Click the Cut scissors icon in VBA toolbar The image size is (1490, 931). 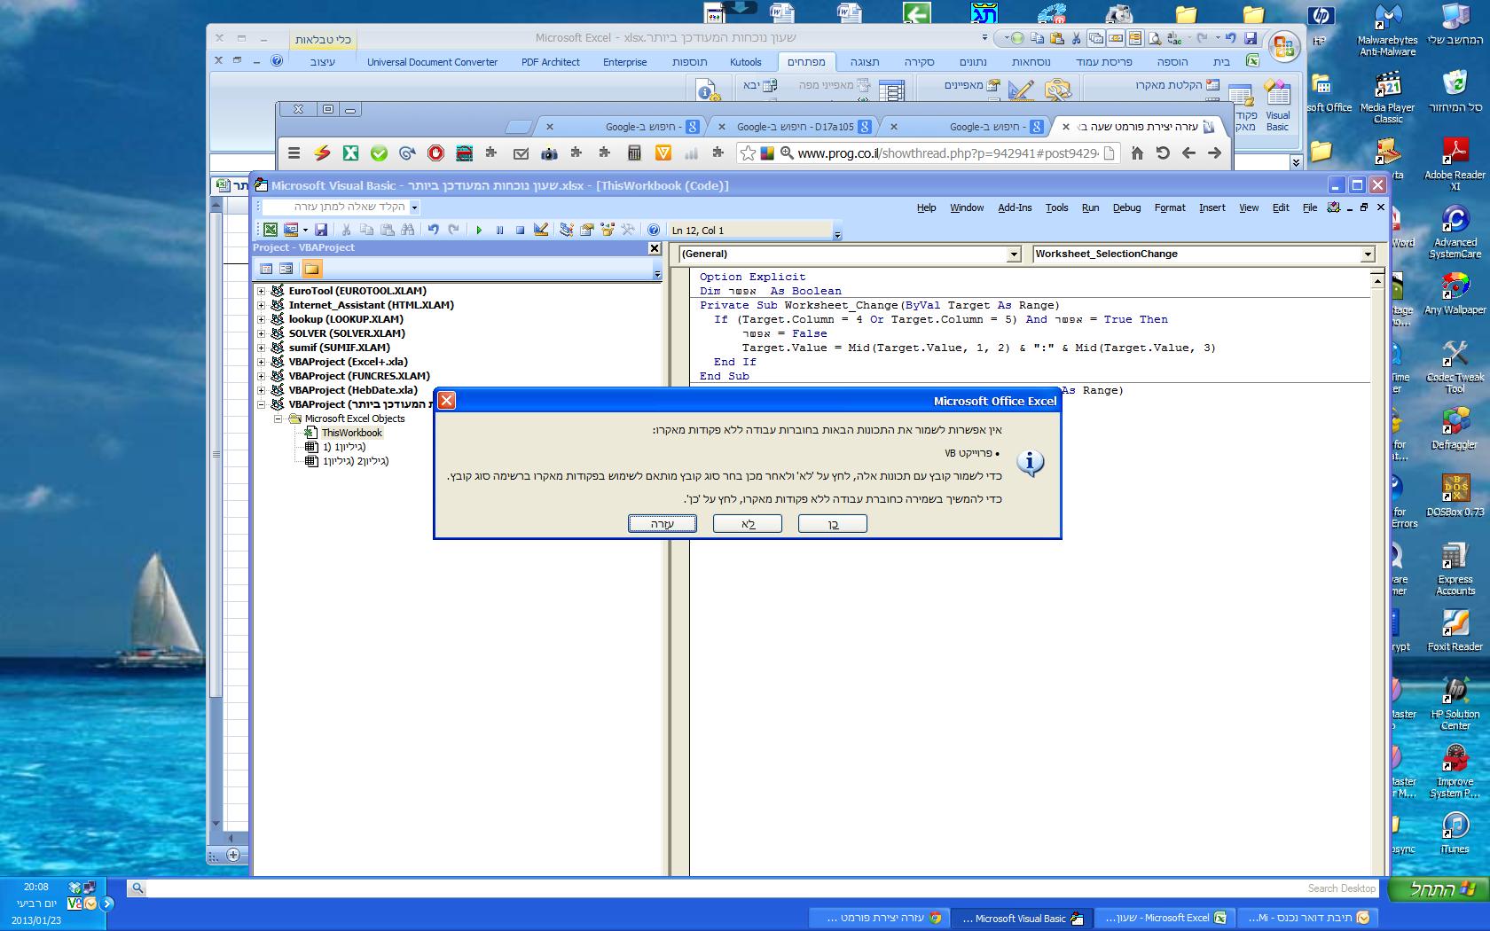(346, 230)
